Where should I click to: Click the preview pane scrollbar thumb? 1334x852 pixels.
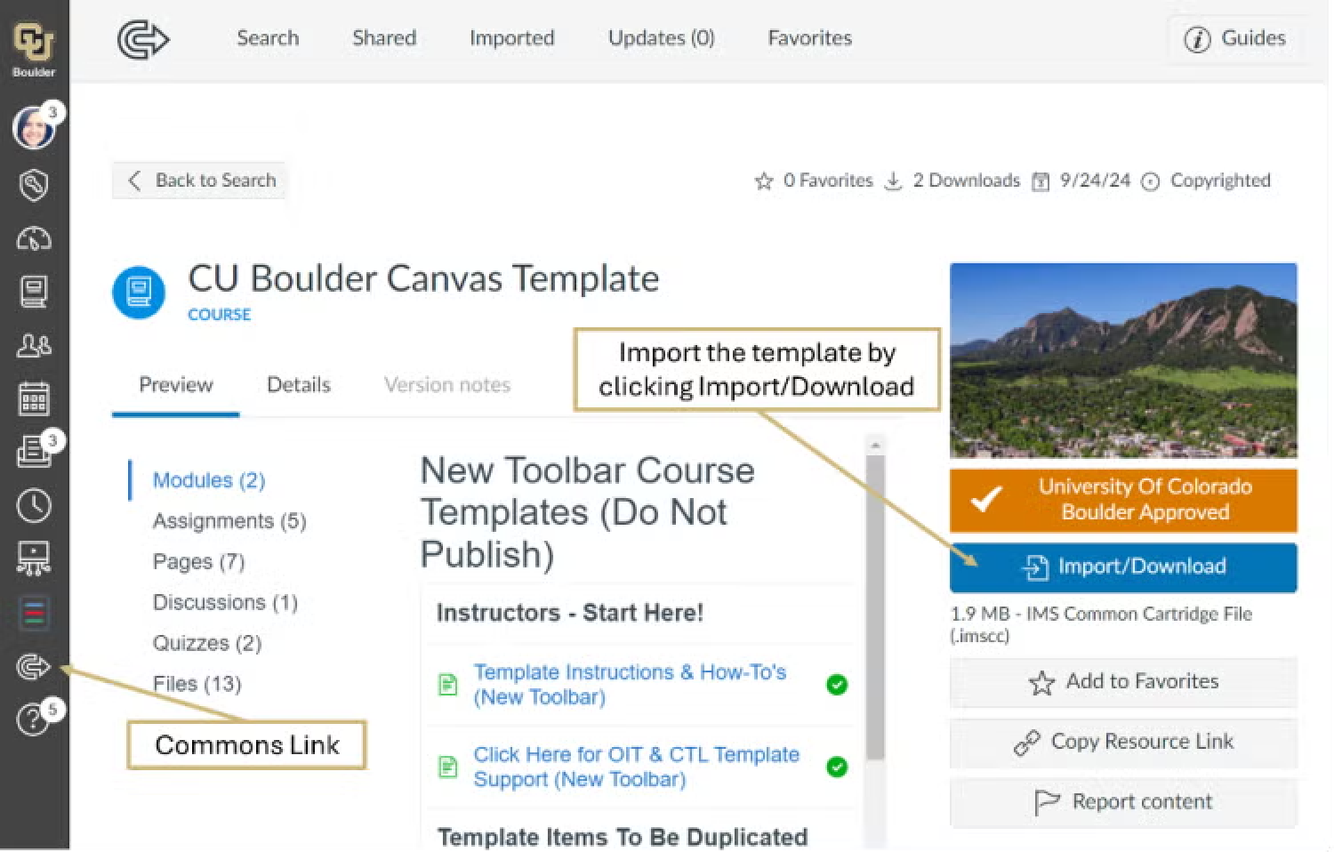coord(875,607)
